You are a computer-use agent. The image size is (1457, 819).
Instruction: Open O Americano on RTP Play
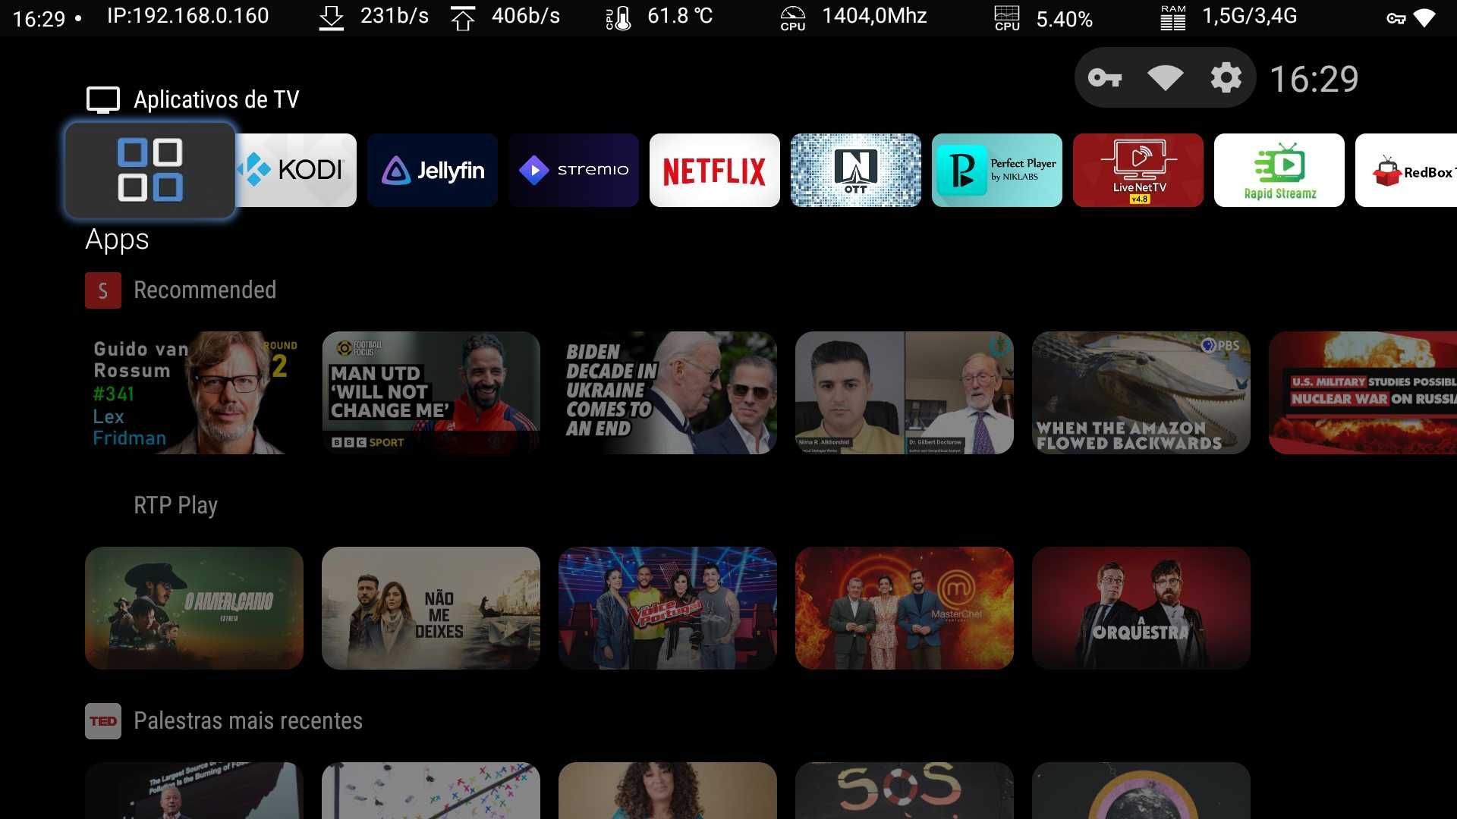pyautogui.click(x=194, y=608)
